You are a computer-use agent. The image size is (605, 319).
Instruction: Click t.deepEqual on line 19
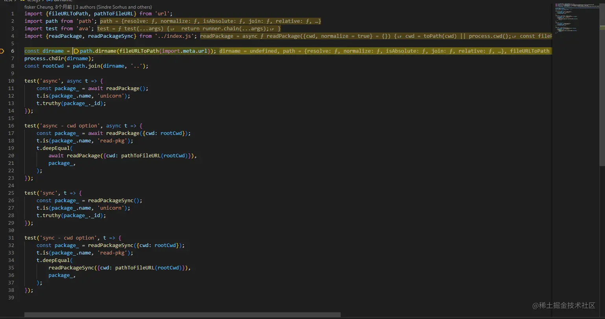point(53,148)
